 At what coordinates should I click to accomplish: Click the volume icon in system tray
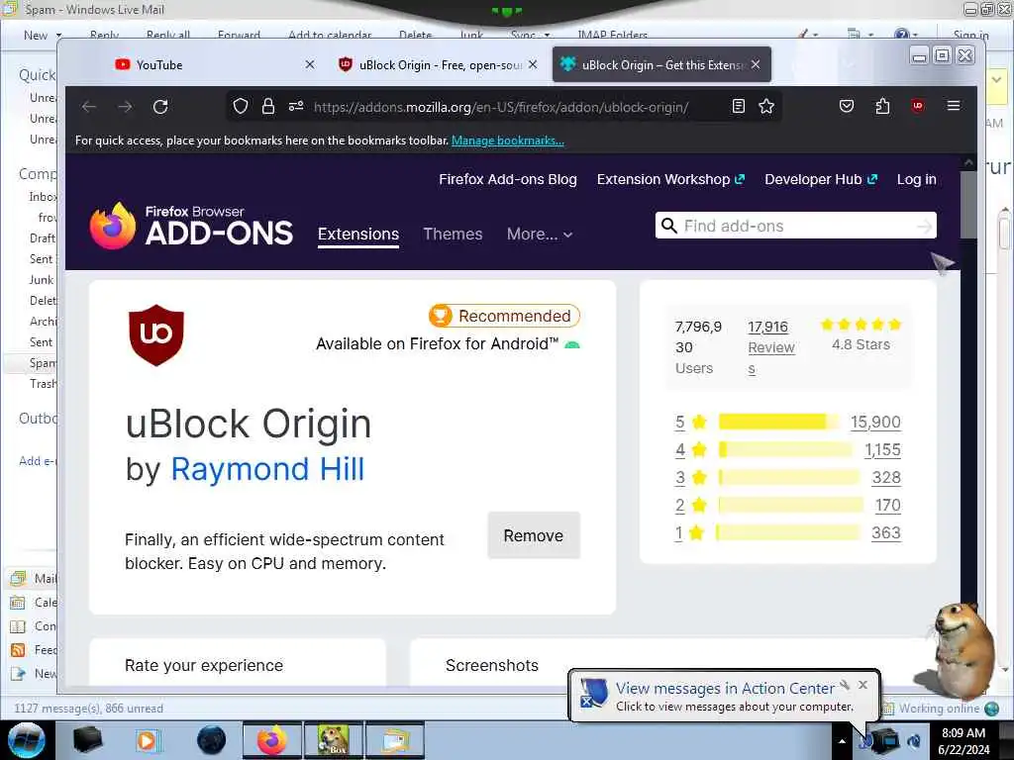[x=914, y=741]
